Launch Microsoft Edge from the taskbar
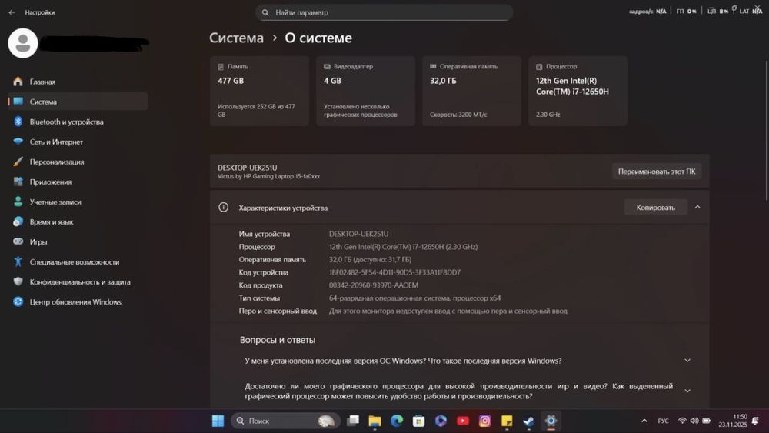The width and height of the screenshot is (769, 433). (x=397, y=421)
